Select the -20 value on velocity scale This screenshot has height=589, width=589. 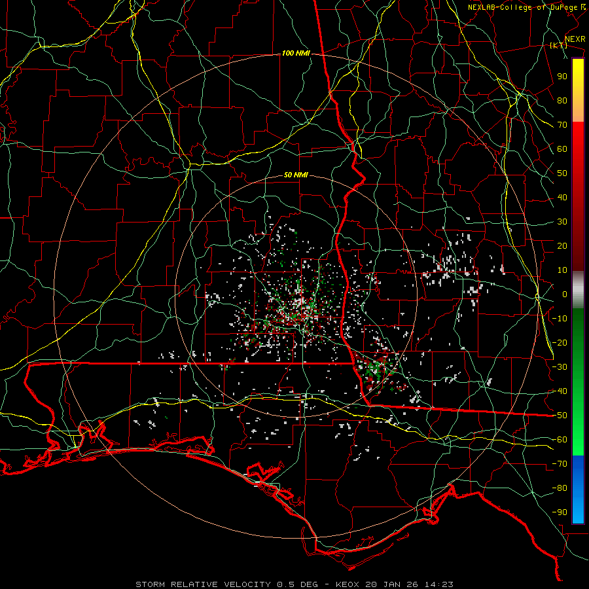560,342
